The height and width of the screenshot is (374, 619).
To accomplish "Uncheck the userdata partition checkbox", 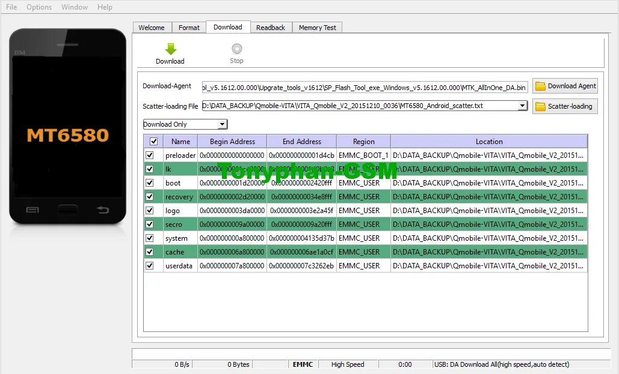I will (x=150, y=265).
